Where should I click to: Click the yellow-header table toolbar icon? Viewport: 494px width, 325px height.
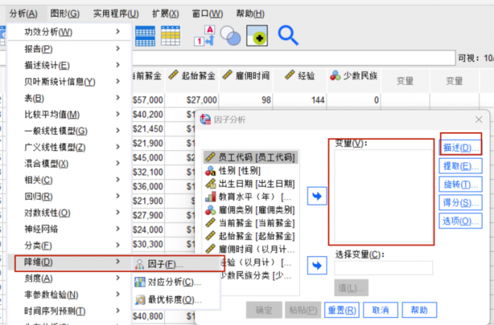coord(171,36)
